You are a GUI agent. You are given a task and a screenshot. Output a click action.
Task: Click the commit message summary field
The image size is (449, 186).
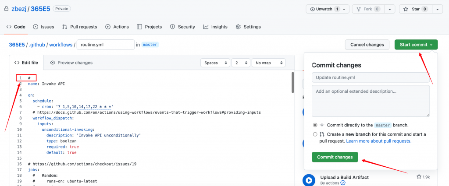tap(371, 77)
